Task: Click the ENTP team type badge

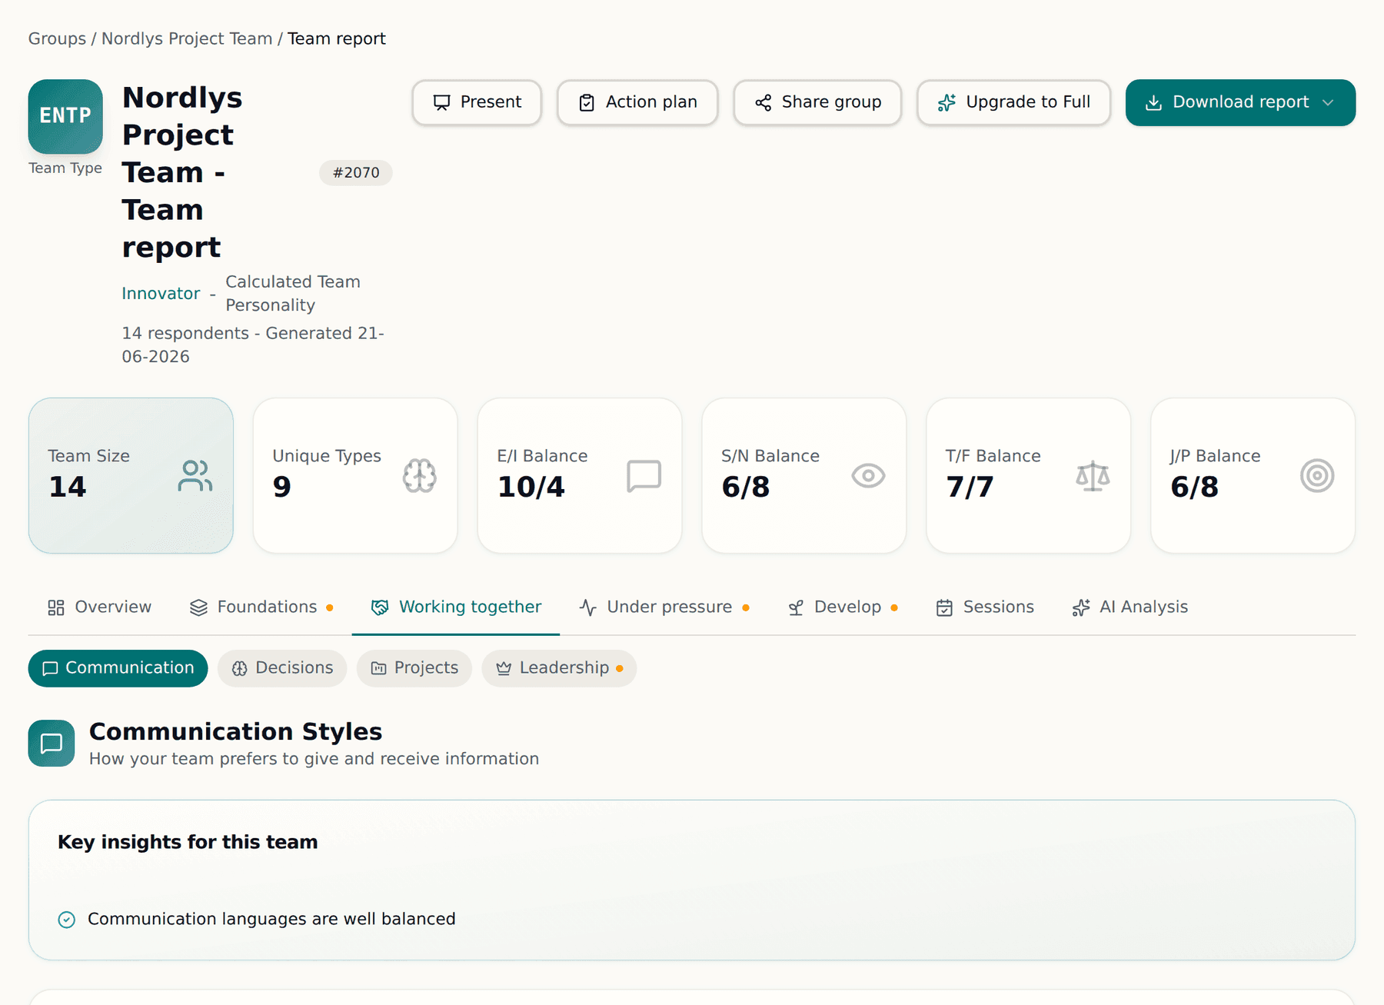Action: tap(65, 116)
